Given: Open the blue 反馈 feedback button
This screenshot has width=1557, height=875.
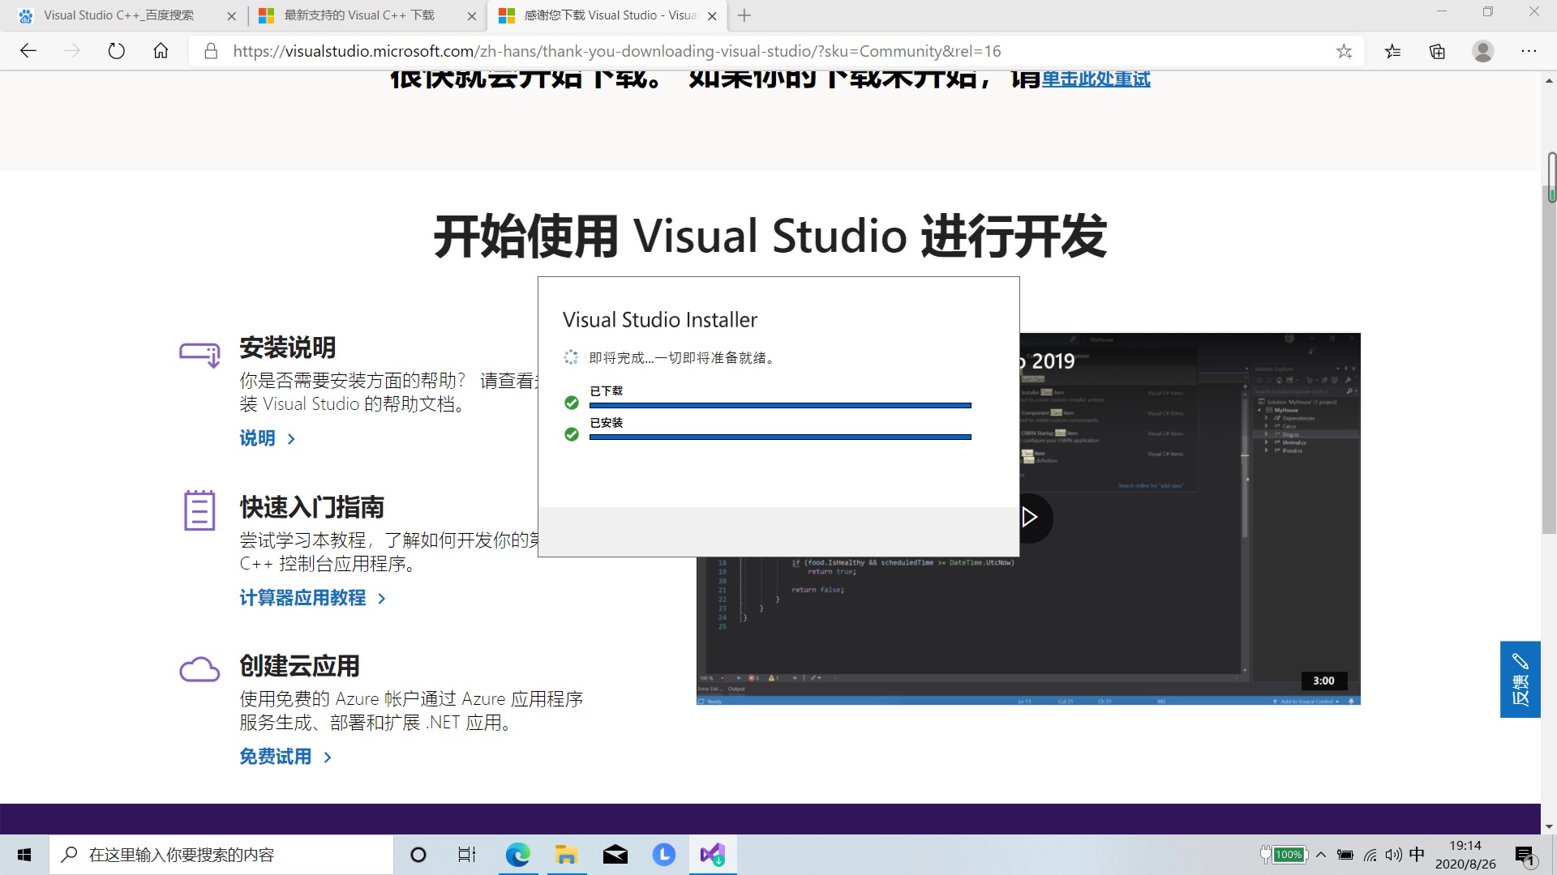Looking at the screenshot, I should click(1521, 679).
